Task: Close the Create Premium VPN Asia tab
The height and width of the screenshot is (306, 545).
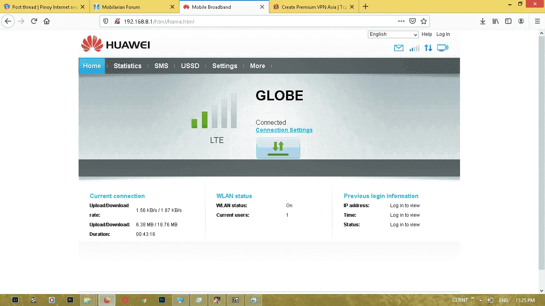Action: (x=352, y=7)
